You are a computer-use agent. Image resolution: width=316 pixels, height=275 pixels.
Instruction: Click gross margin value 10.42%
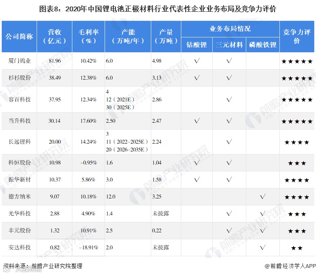(88, 61)
